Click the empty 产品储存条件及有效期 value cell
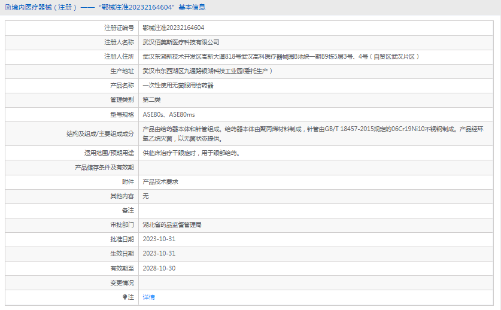 (317, 167)
